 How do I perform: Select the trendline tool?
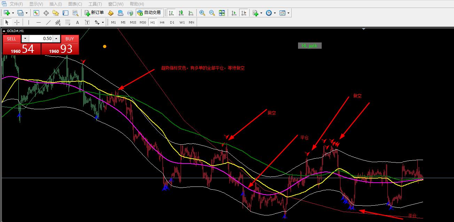pos(48,22)
